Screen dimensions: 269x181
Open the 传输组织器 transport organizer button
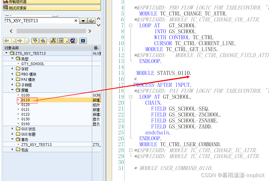[x=52, y=2]
